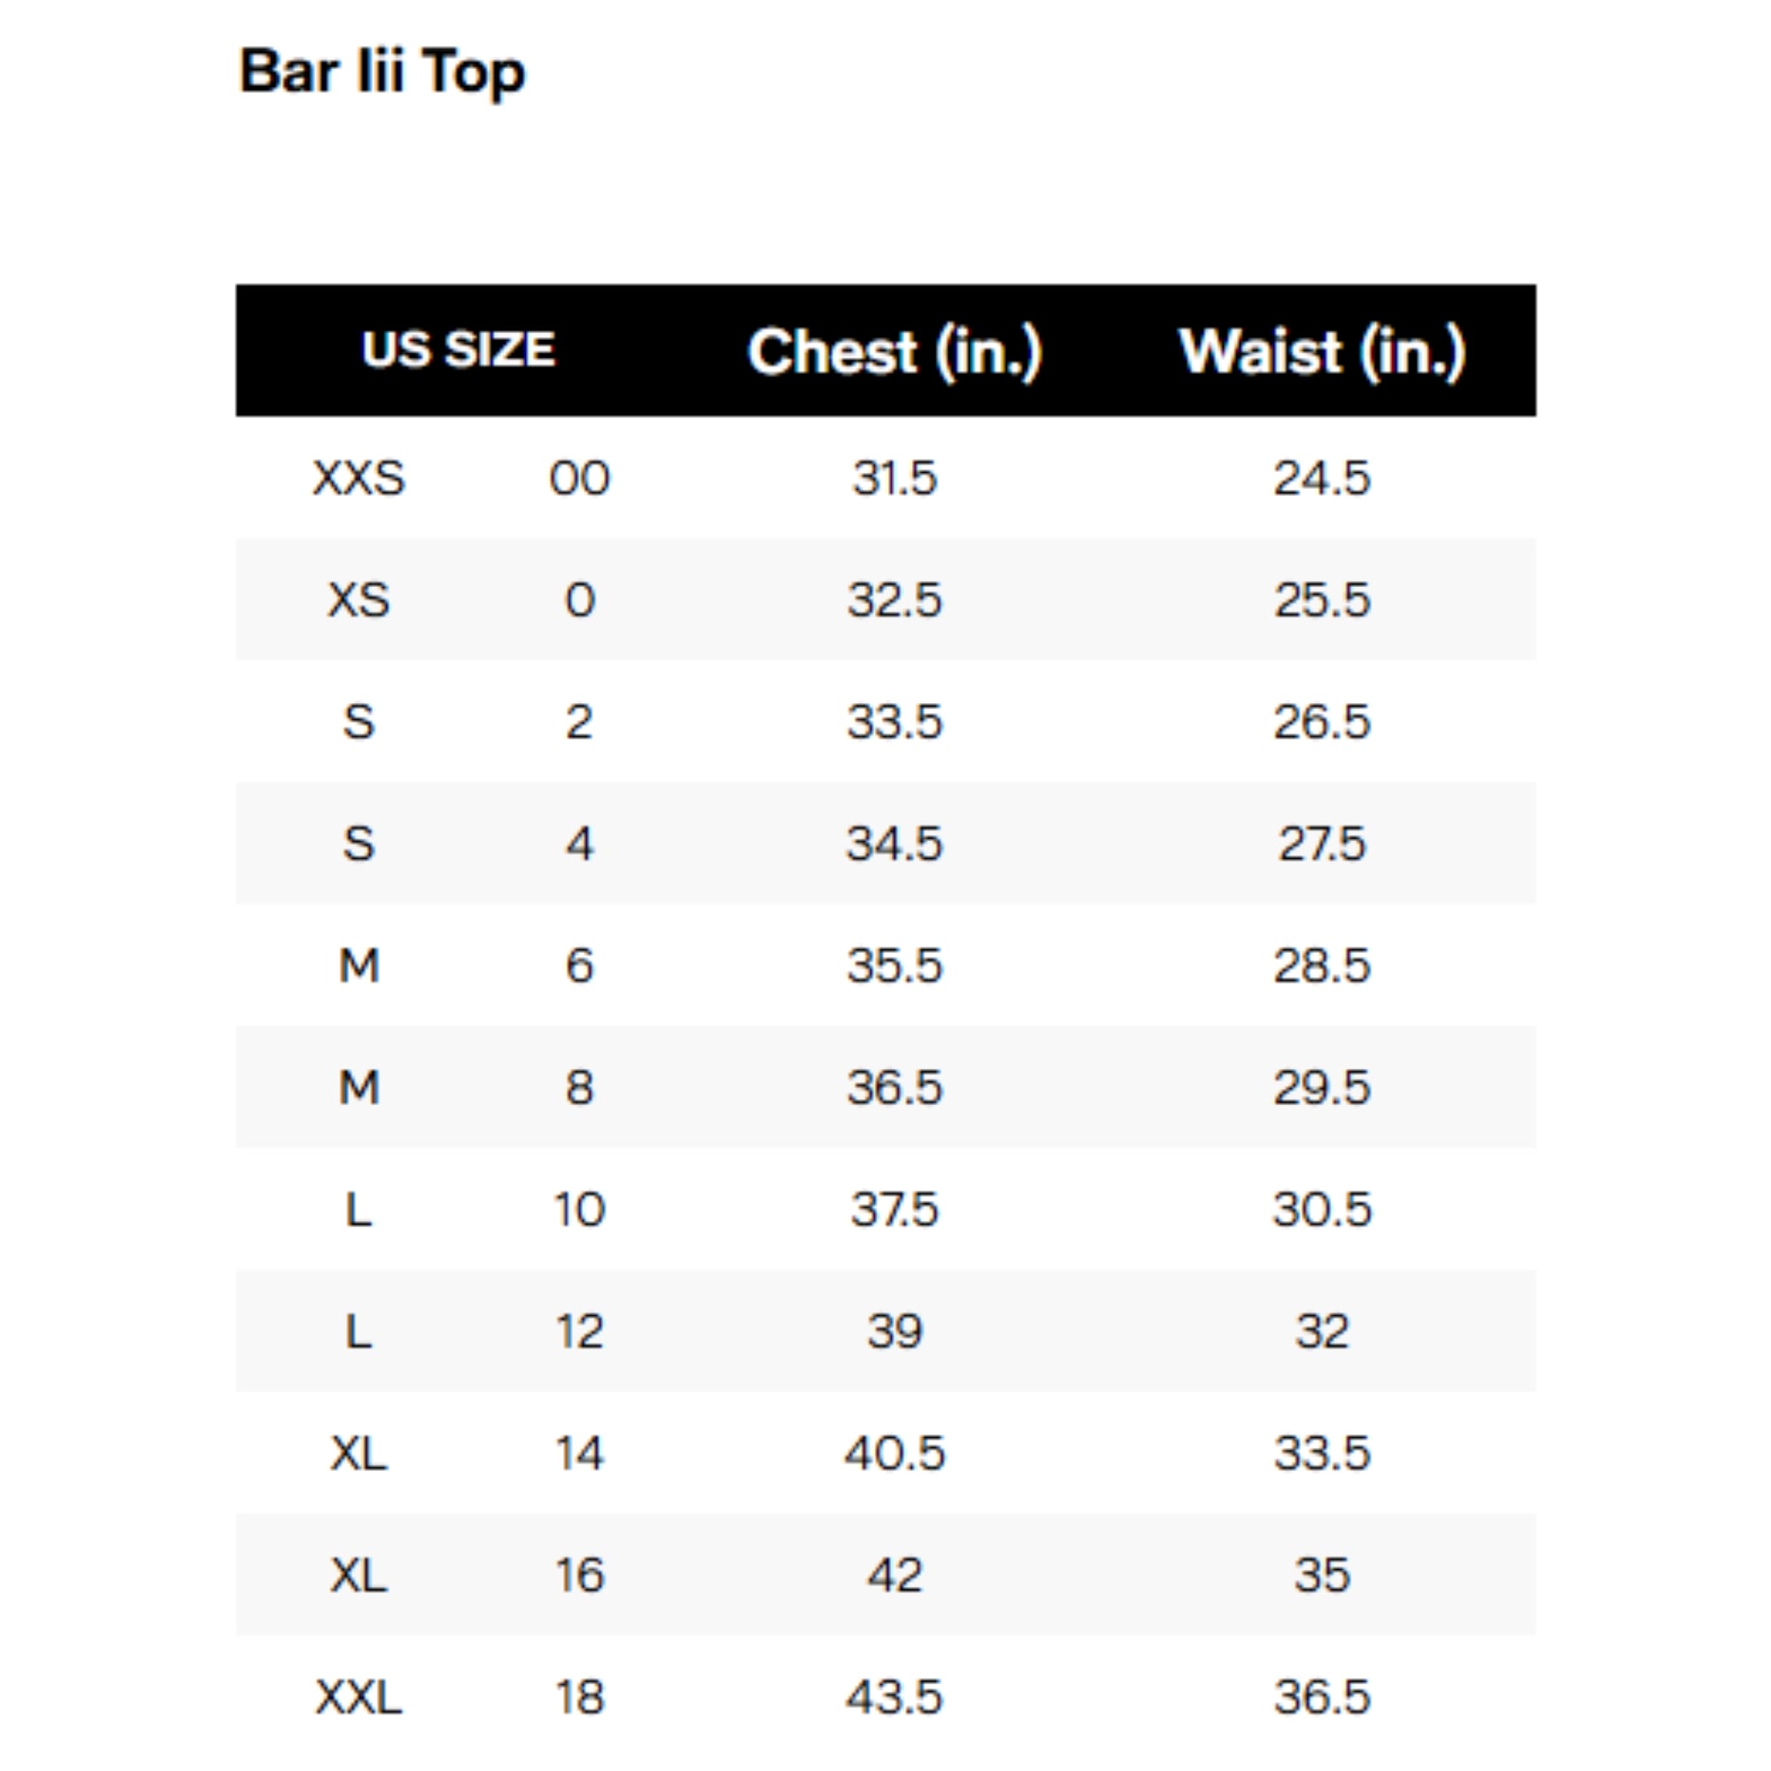
Task: Click the chest value 43.5
Action: pos(894,1698)
